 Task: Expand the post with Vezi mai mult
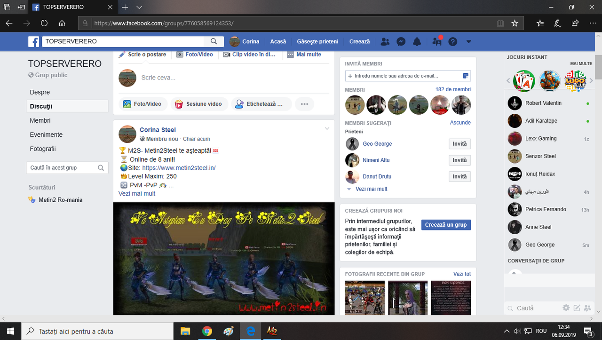tap(137, 193)
